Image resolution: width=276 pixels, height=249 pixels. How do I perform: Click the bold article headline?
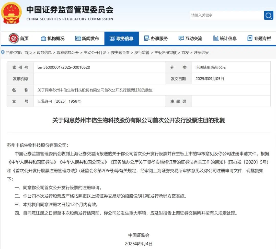pyautogui.click(x=139, y=120)
